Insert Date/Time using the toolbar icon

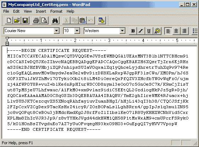point(102,20)
